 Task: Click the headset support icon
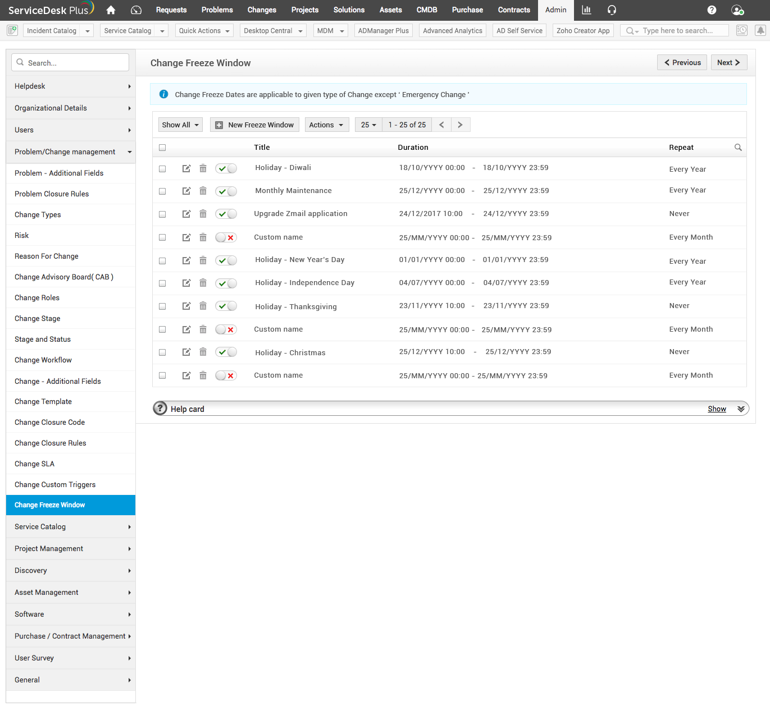(x=612, y=10)
